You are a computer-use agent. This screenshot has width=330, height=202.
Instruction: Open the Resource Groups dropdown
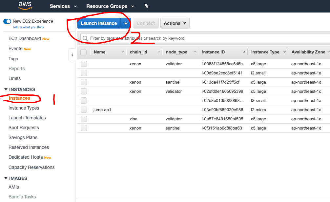110,6
